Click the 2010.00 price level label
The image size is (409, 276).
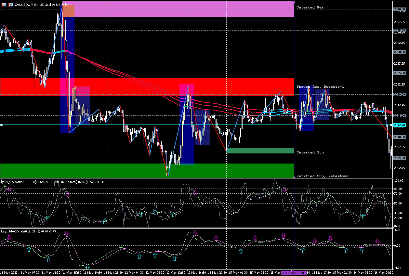[x=399, y=137]
